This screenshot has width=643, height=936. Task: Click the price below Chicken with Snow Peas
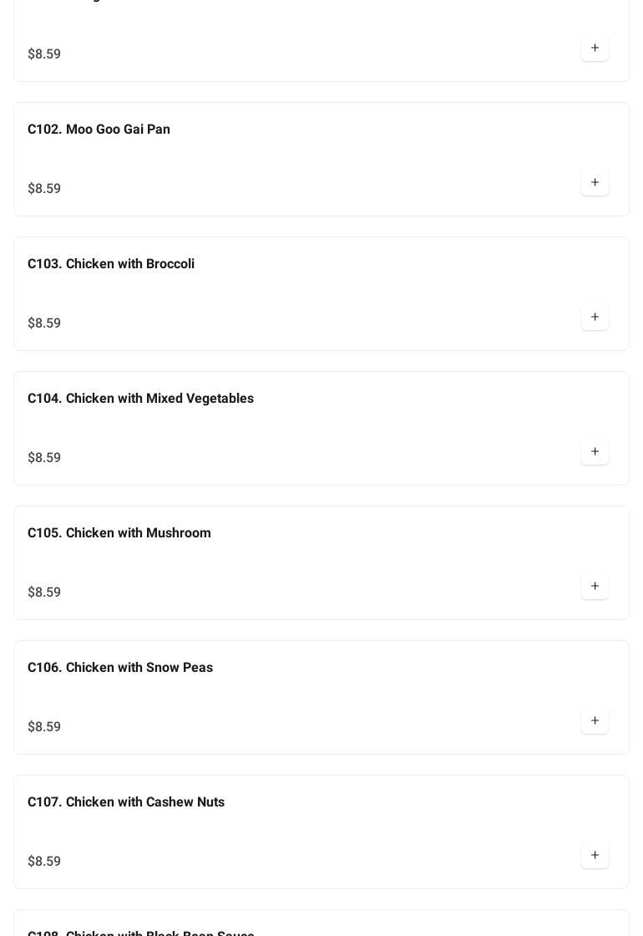44,727
